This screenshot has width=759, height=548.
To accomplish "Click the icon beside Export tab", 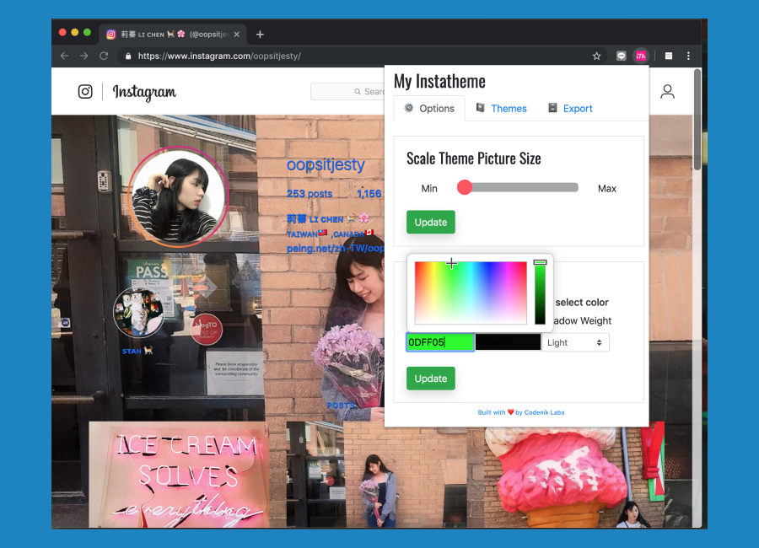I will [552, 107].
